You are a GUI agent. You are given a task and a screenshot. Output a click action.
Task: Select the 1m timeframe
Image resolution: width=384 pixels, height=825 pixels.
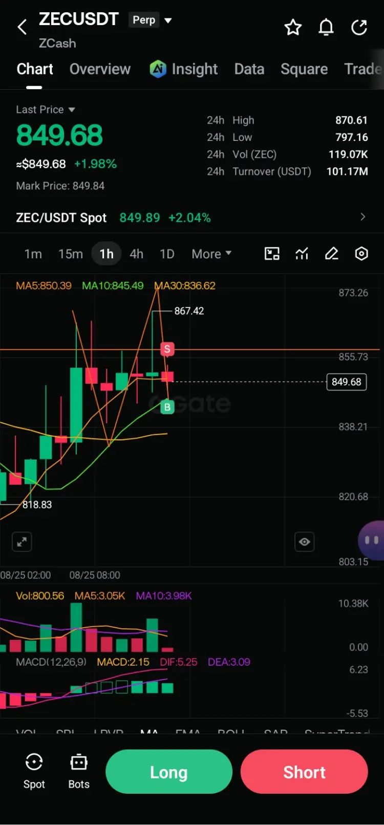click(x=33, y=254)
